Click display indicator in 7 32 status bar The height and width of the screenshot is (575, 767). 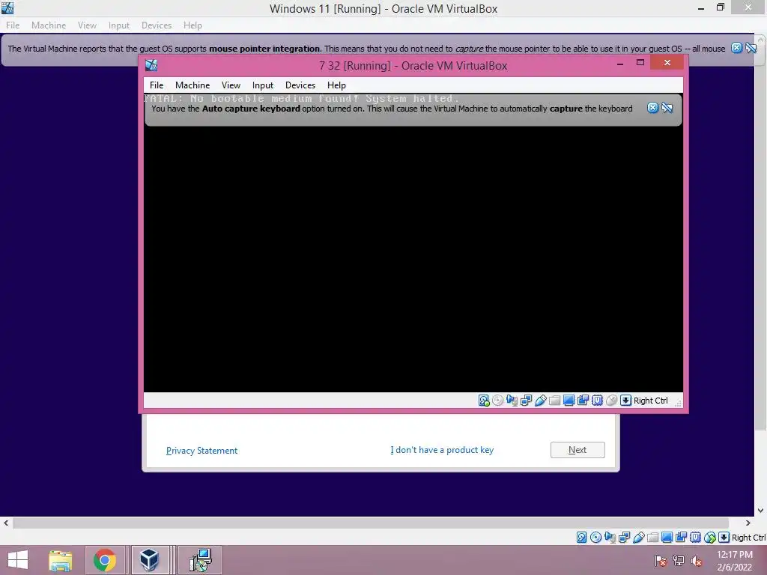point(569,401)
